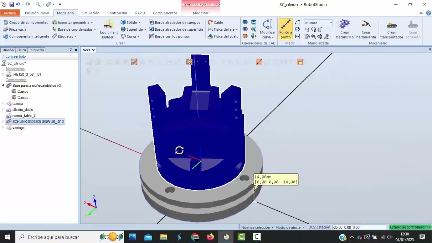
Task: Click the CAD subtract operation icon
Action: coord(245,29)
